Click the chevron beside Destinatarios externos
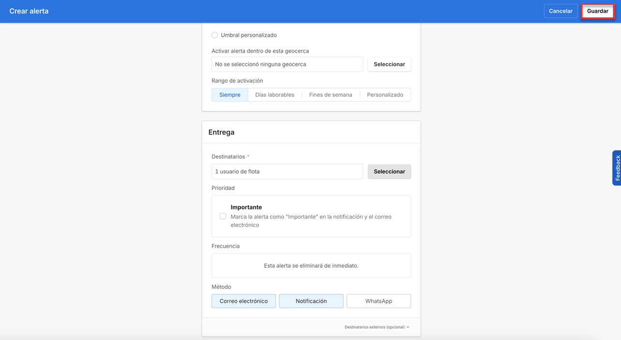The width and height of the screenshot is (621, 340). [x=408, y=327]
